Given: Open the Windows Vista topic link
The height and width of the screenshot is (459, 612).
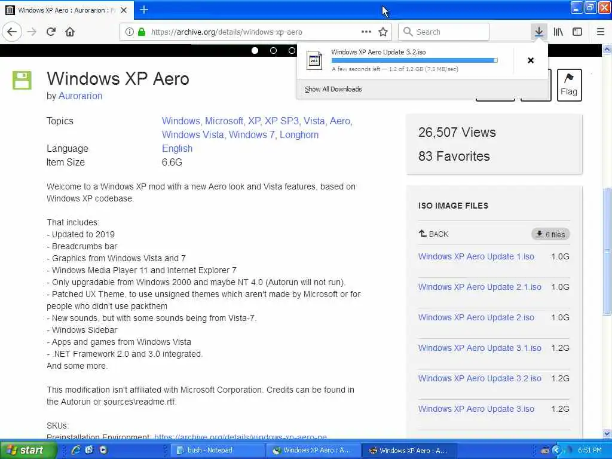Looking at the screenshot, I should click(x=193, y=134).
